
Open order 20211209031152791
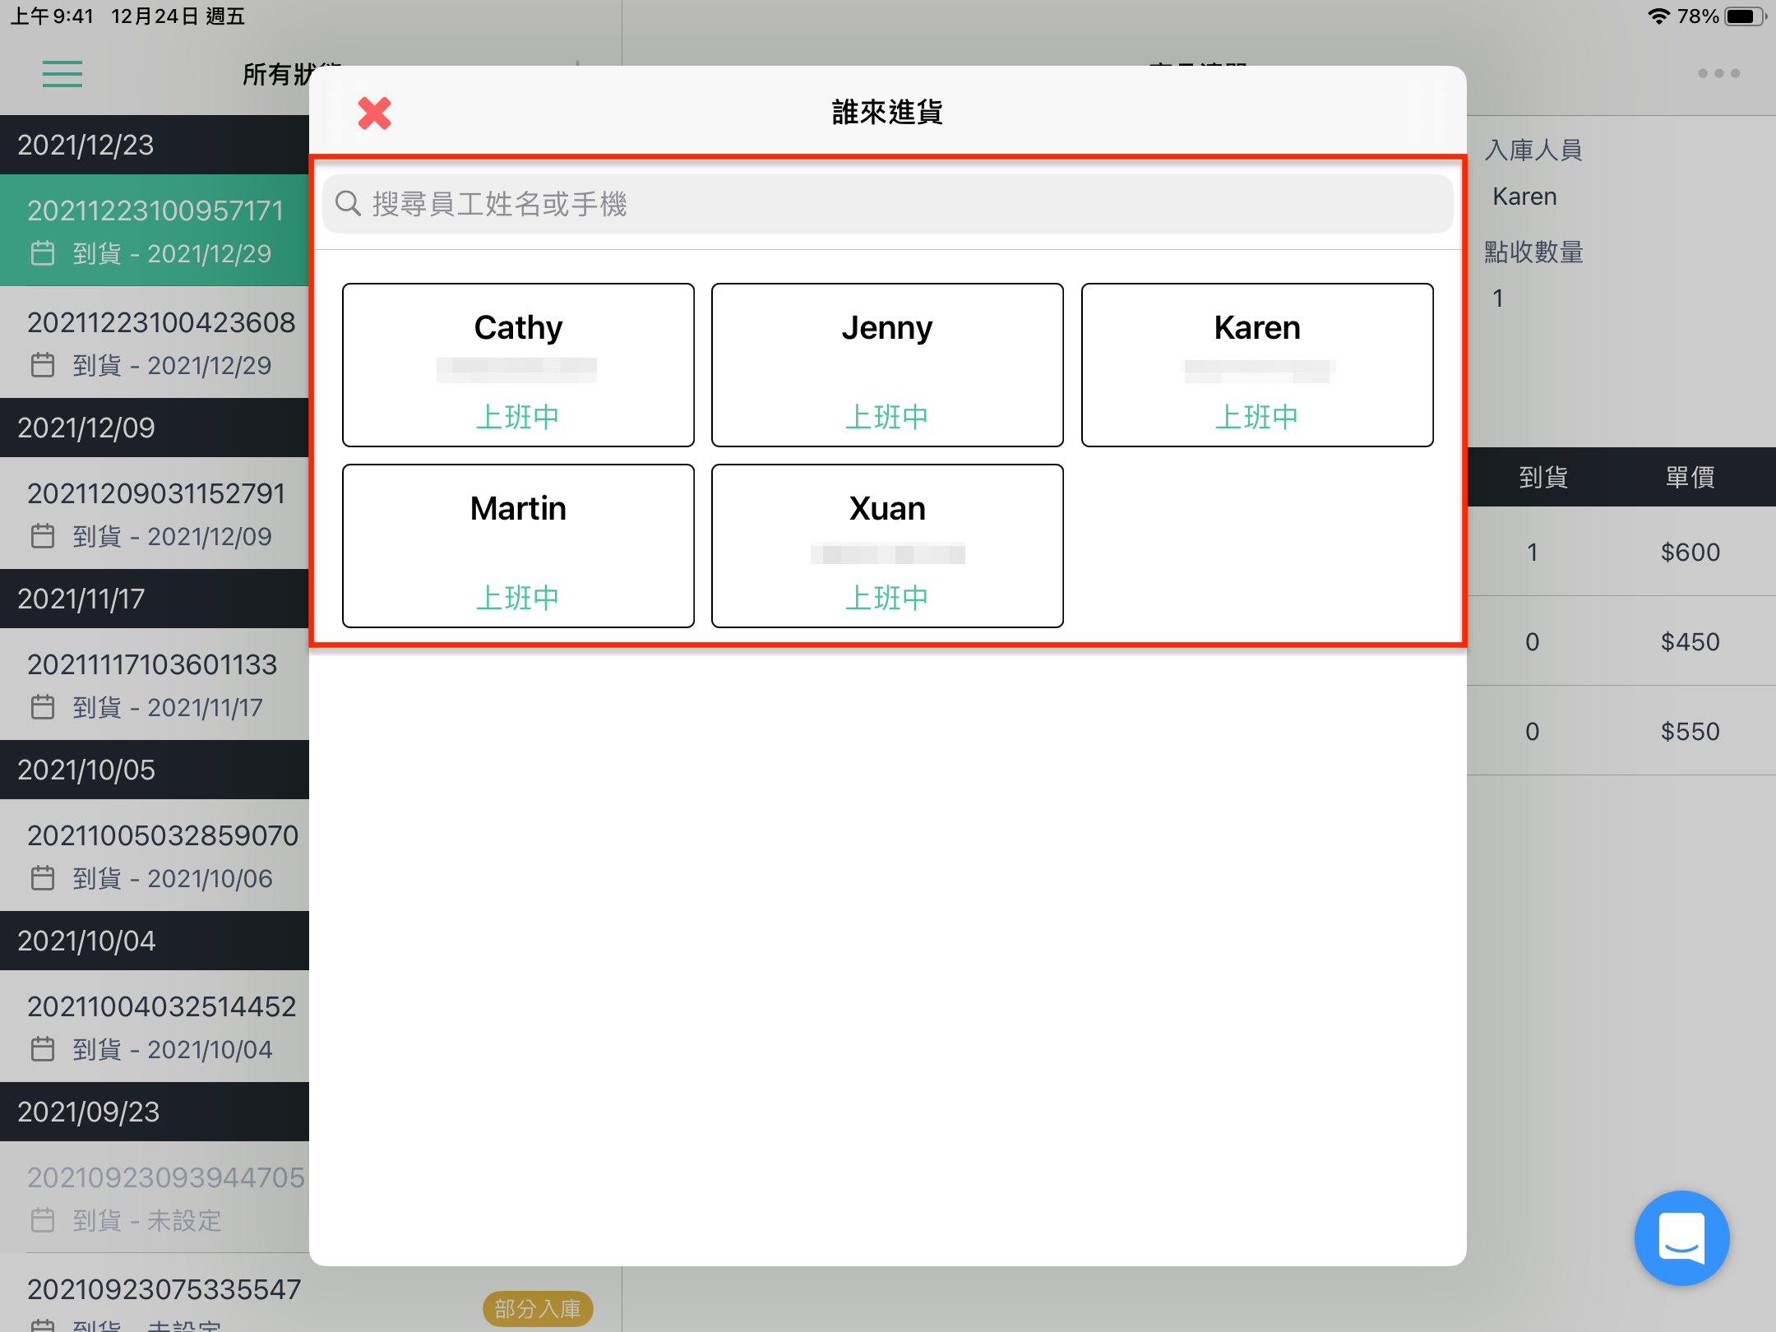coord(155,513)
